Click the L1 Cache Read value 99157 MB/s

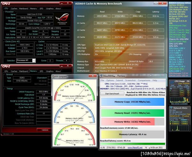click(x=102, y=23)
